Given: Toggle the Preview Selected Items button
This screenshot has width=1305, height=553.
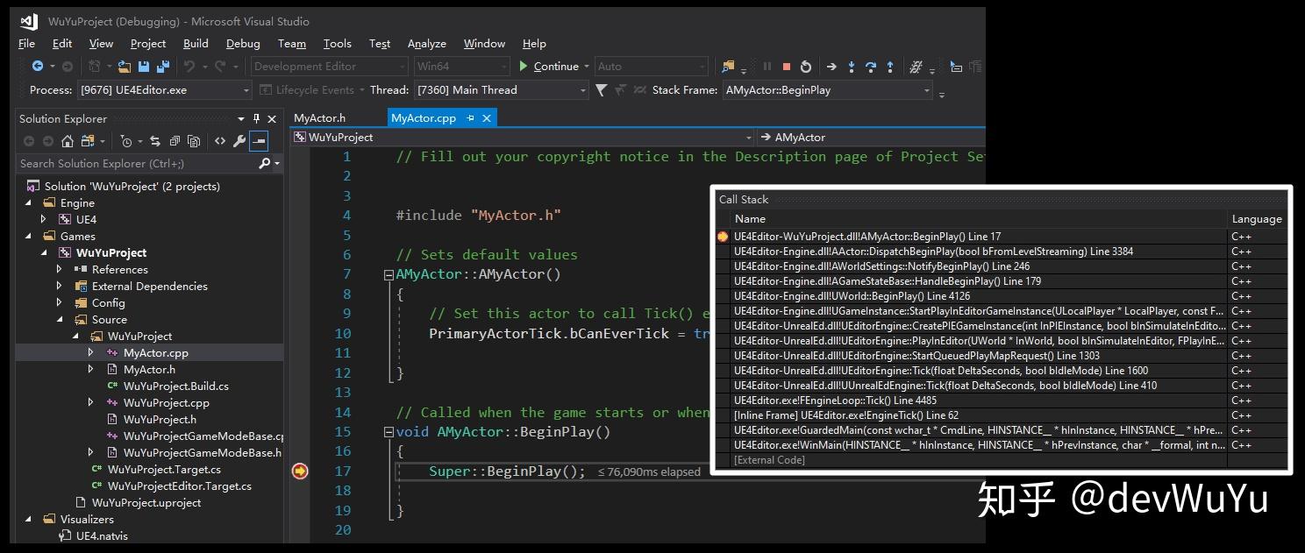Looking at the screenshot, I should pyautogui.click(x=259, y=141).
